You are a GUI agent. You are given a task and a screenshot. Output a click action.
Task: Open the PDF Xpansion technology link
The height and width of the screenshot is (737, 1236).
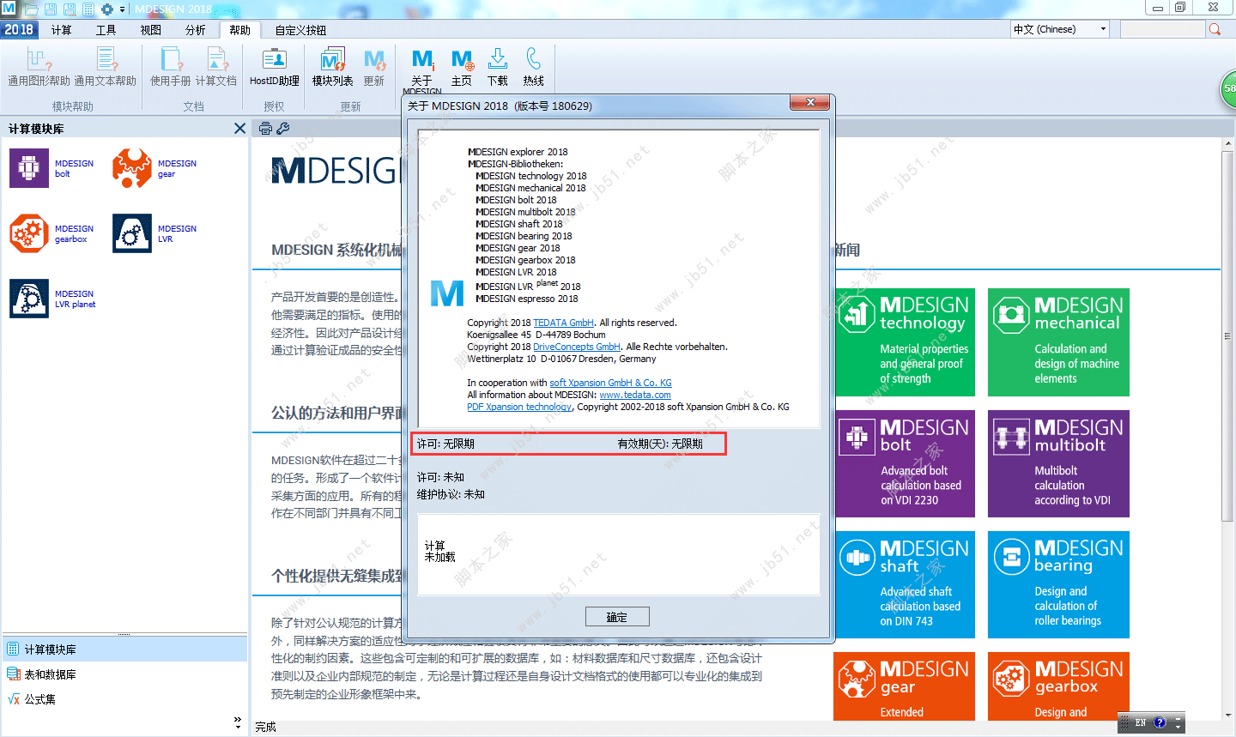point(519,407)
